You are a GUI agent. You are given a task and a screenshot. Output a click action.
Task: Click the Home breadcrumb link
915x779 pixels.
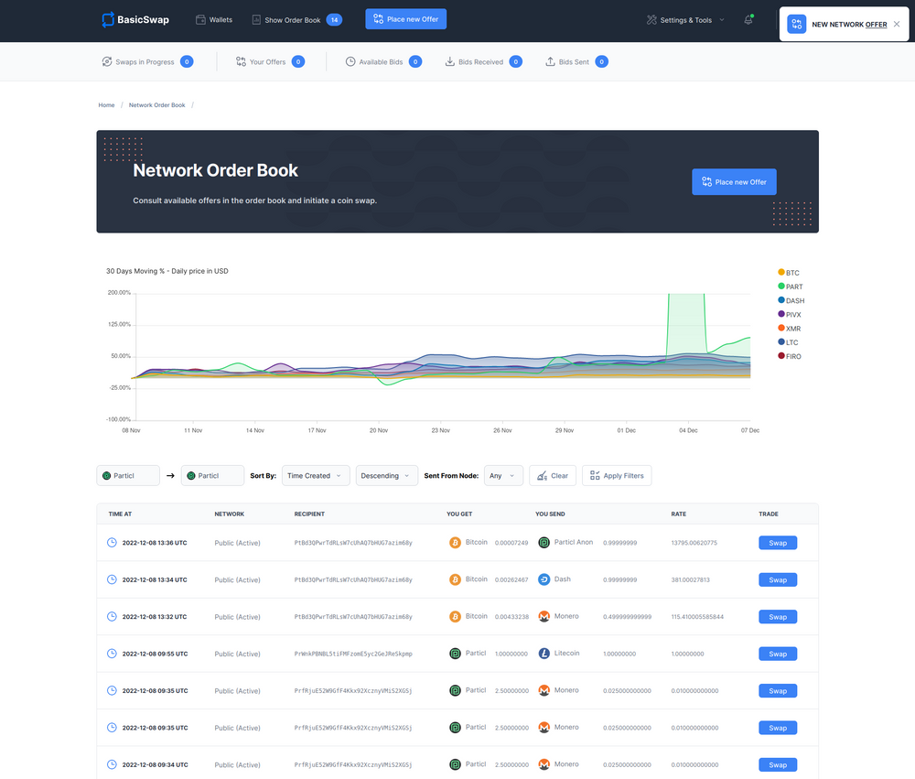click(x=107, y=105)
